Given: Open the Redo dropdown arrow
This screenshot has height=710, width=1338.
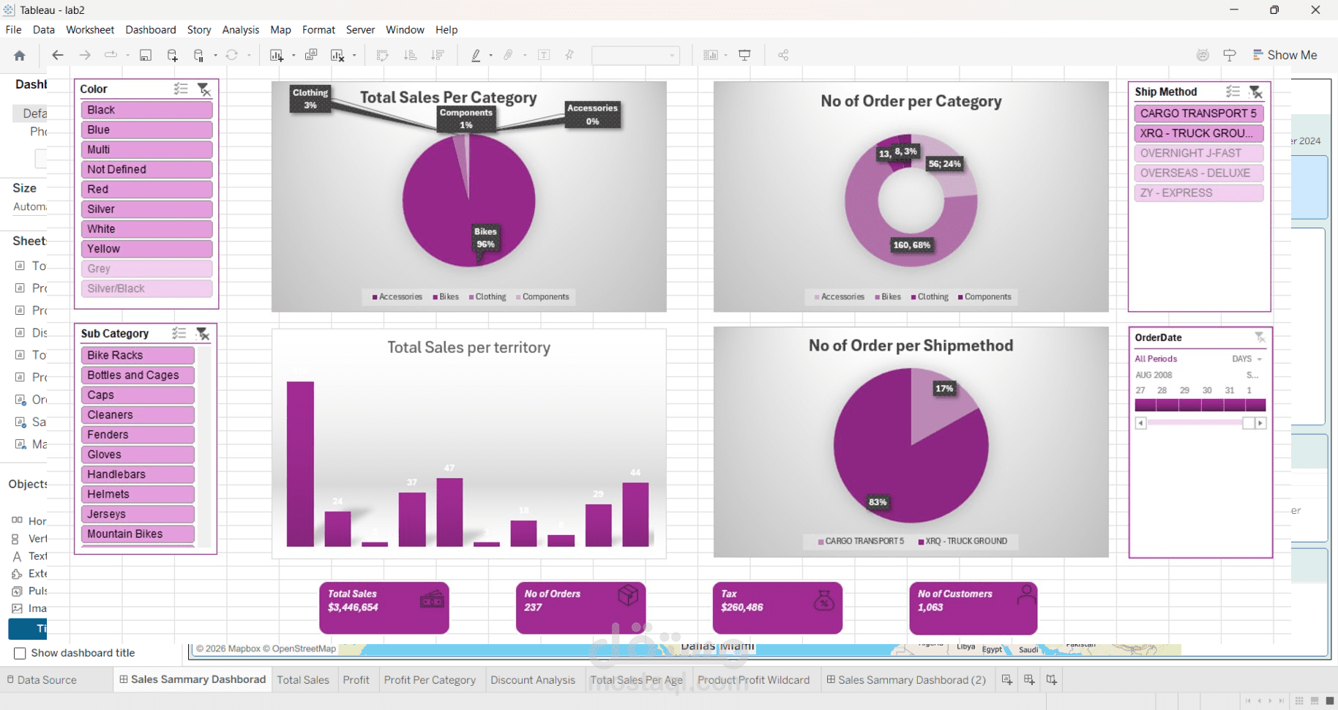Looking at the screenshot, I should click(x=127, y=55).
